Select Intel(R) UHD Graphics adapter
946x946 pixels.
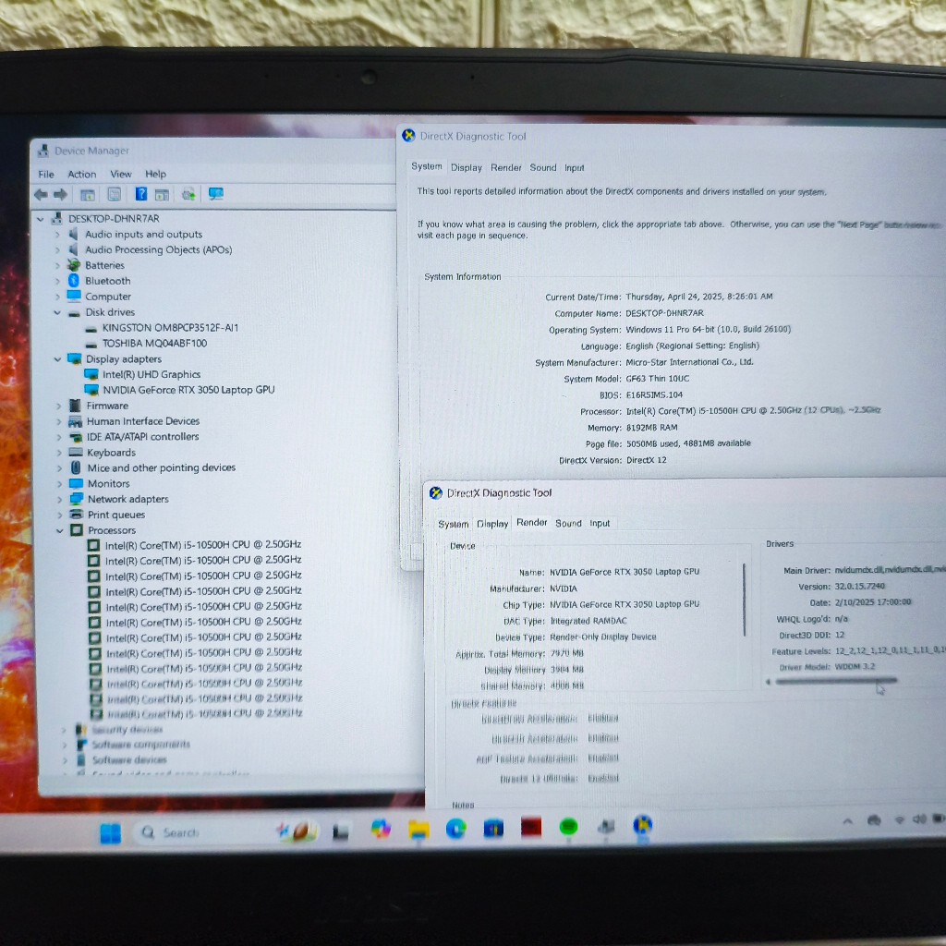click(152, 375)
